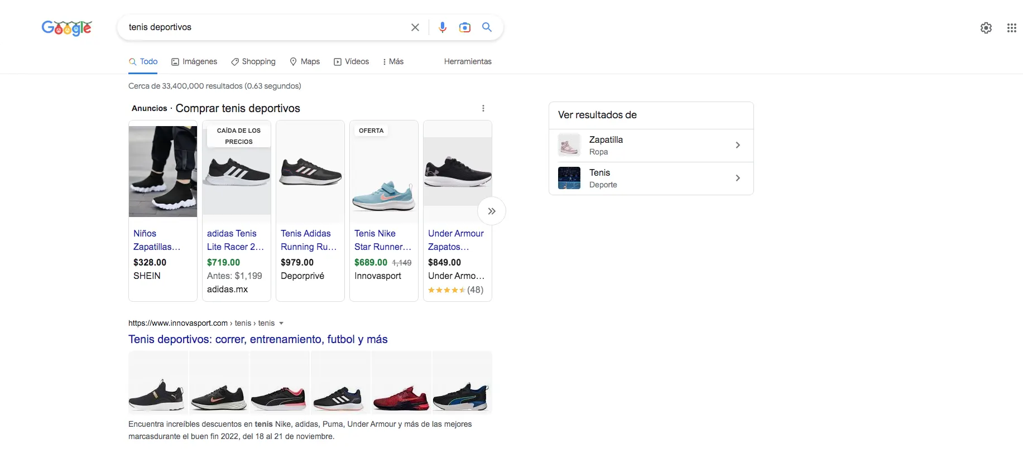Click the $328.00 SHEIN price
Screen dimensions: 1023x453
pyautogui.click(x=150, y=262)
